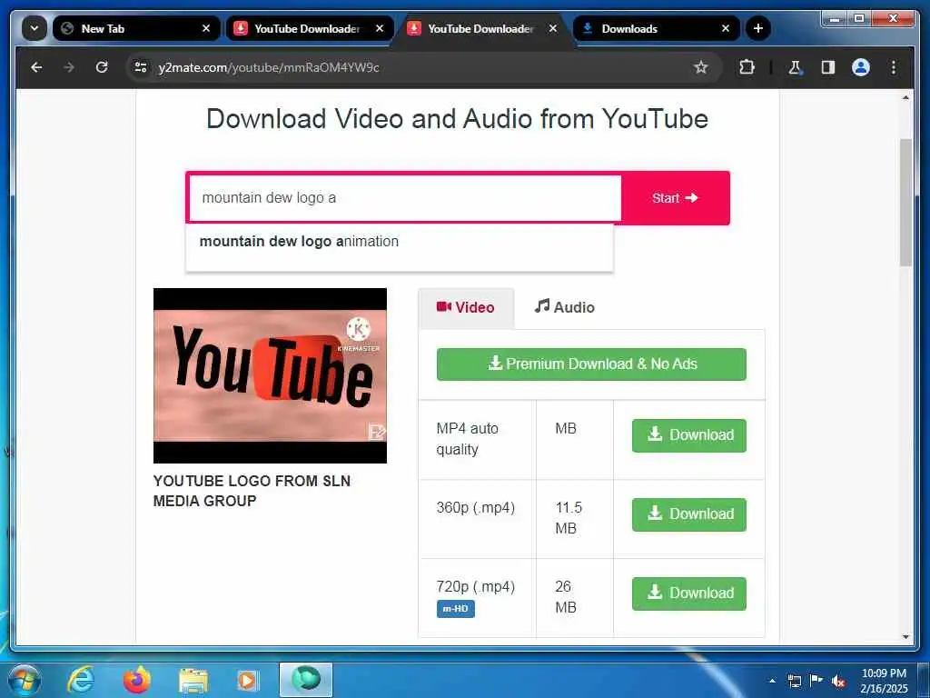Download the 360p (.mp4) video
The width and height of the screenshot is (930, 698).
689,514
